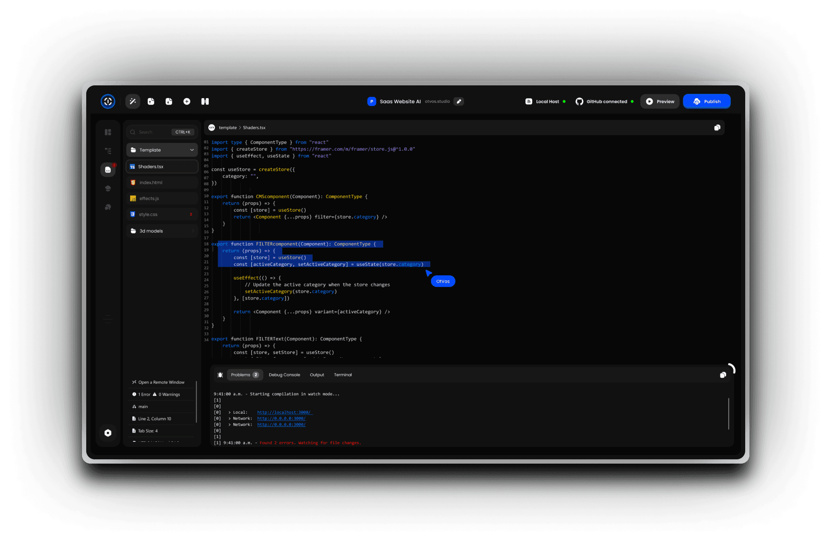
Task: Click the Problems count badge 2
Action: [x=256, y=375]
